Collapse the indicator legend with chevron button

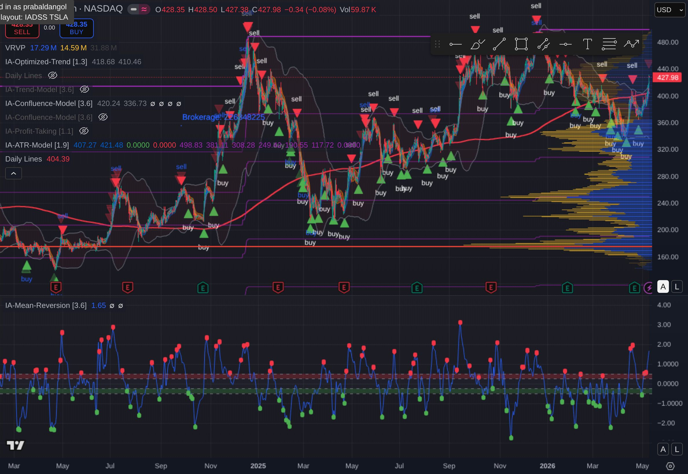(14, 173)
